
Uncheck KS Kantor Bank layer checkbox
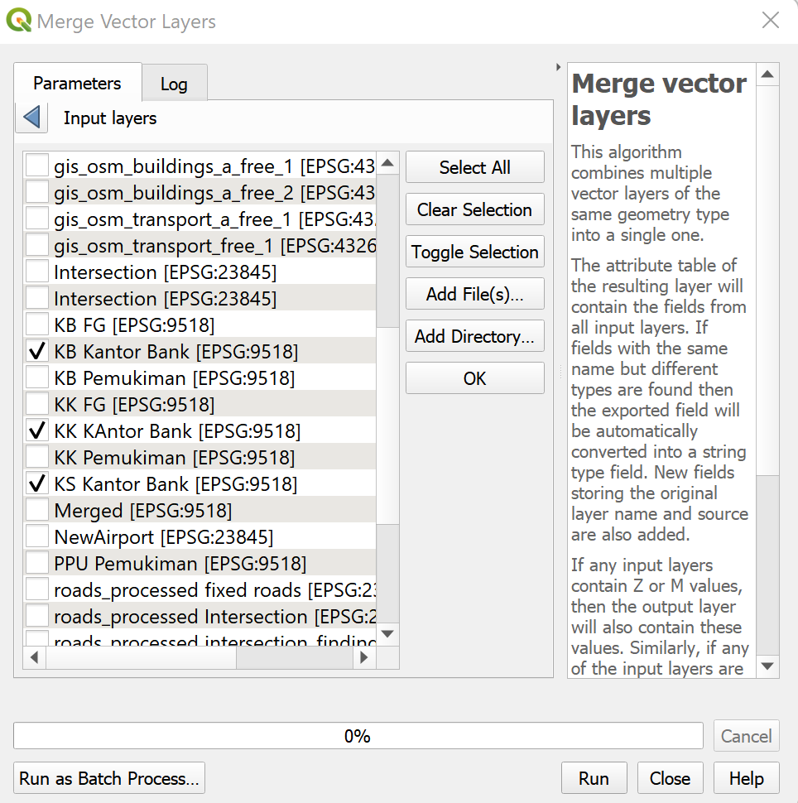[36, 484]
